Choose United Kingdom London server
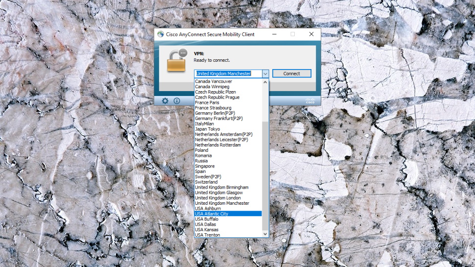475x267 pixels. [x=228, y=198]
